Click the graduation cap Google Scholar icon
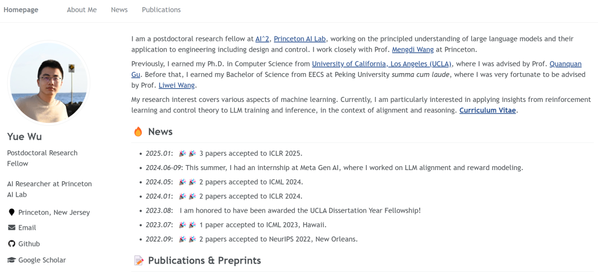Viewport: 598px width, 272px height. [12, 260]
